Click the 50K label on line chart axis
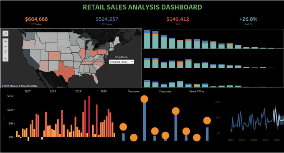The width and height of the screenshot is (284, 153). [x=218, y=117]
